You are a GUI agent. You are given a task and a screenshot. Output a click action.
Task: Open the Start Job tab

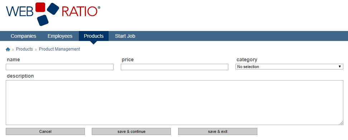tap(125, 36)
